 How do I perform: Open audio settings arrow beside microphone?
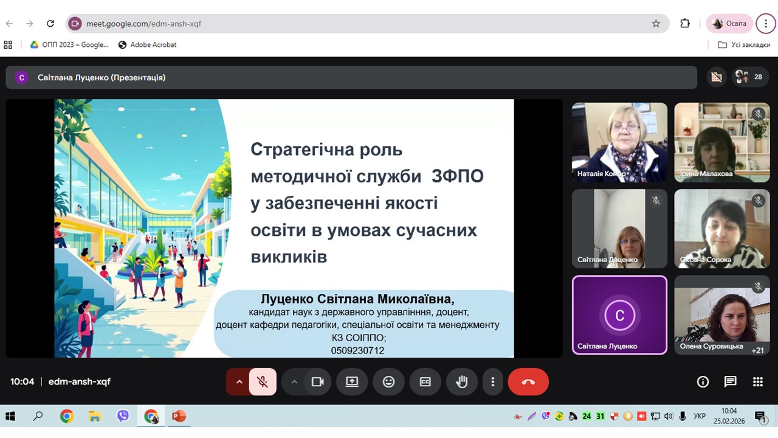tap(239, 382)
